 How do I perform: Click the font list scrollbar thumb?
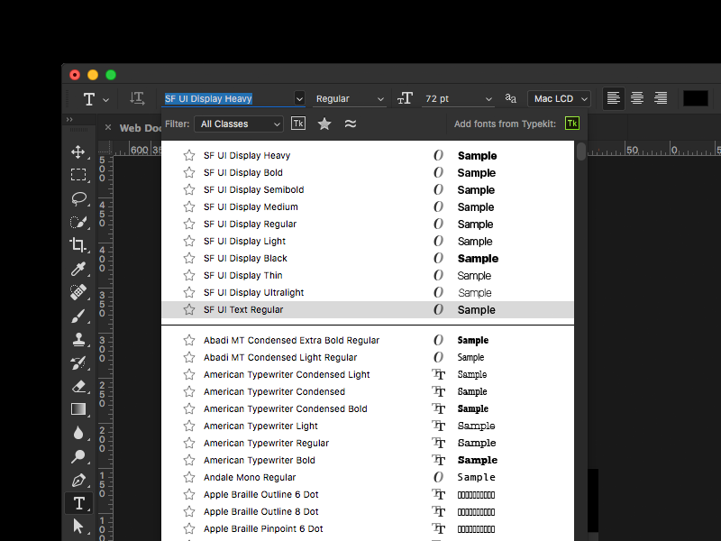[581, 151]
